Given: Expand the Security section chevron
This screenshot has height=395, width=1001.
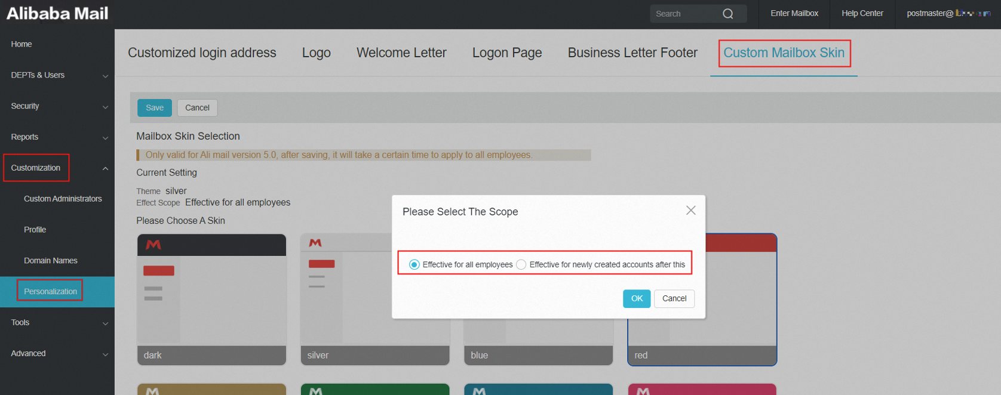Looking at the screenshot, I should 105,107.
